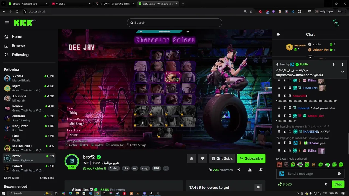Click the chat identity badge in message box
Viewport: 349px width, 196px height.
(x=282, y=174)
